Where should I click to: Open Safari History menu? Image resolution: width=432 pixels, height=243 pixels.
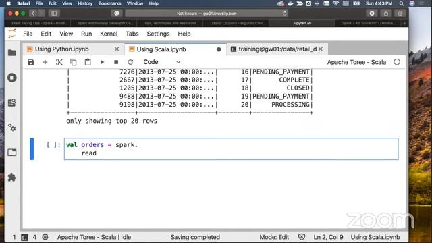pyautogui.click(x=85, y=3)
